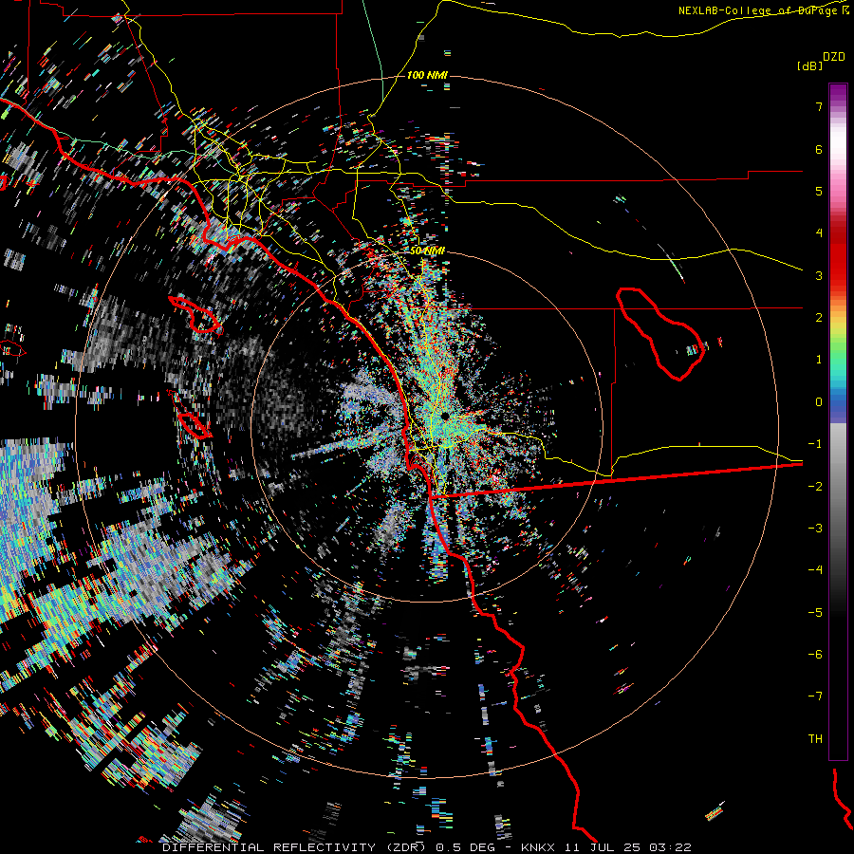
Task: Click the "TH" threshold label on scale
Action: point(815,739)
